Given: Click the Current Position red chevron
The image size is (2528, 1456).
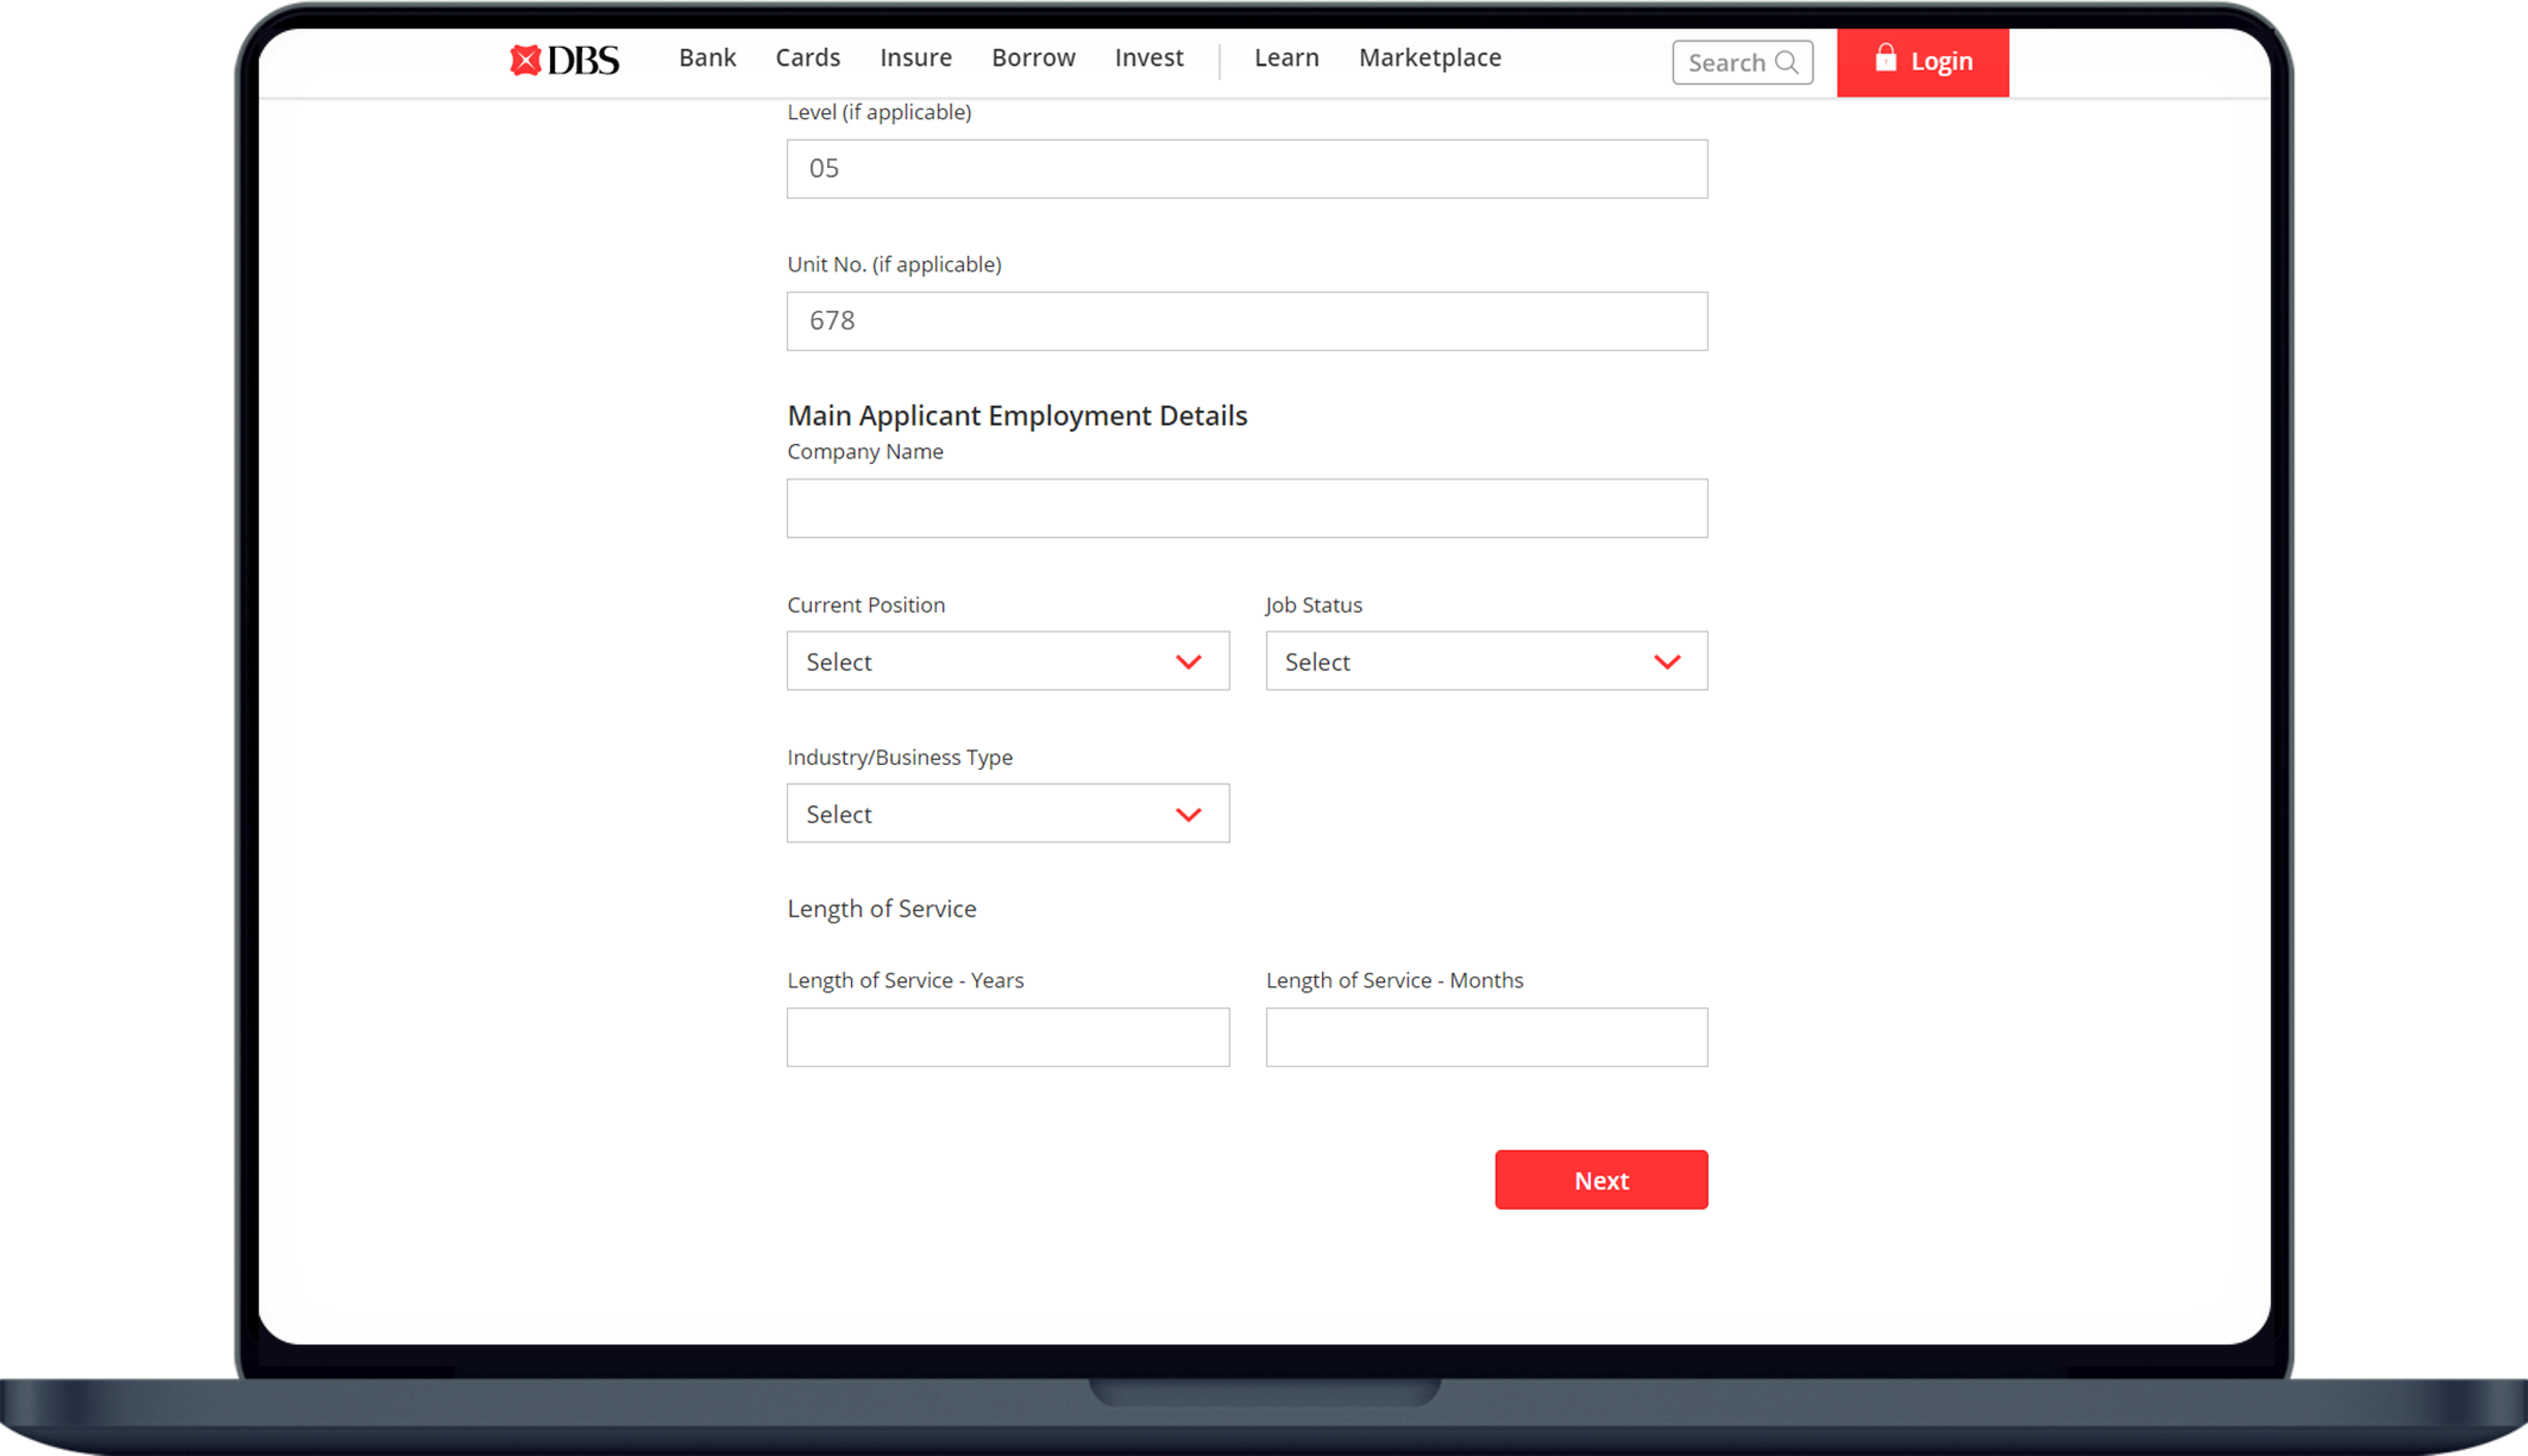Looking at the screenshot, I should pyautogui.click(x=1188, y=662).
